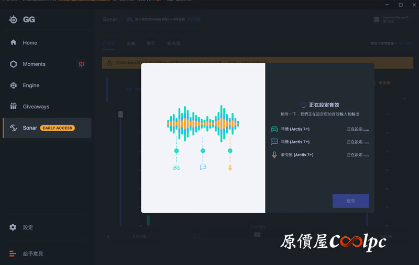419x265 pixels.
Task: Click the mic icon under the waveform illustration
Action: pyautogui.click(x=230, y=167)
